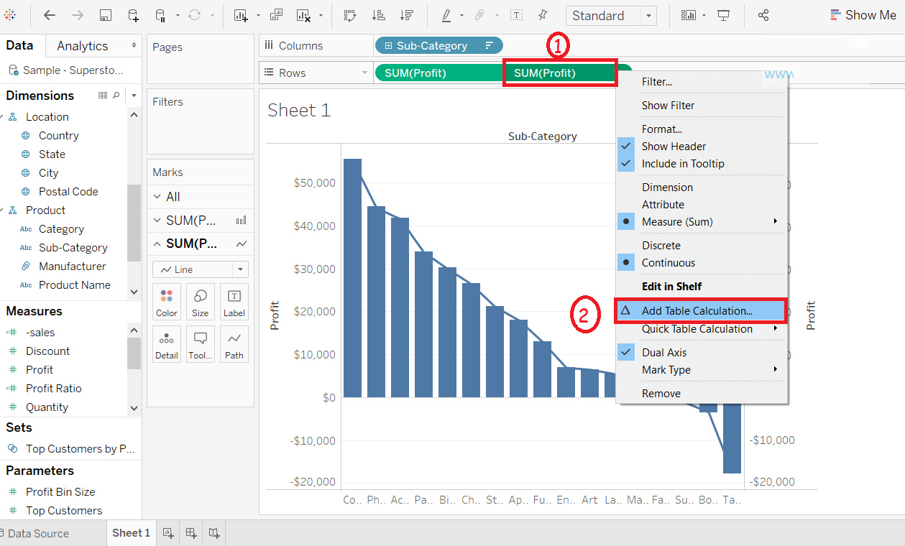
Task: Create new worksheet toolbar icon
Action: [242, 15]
